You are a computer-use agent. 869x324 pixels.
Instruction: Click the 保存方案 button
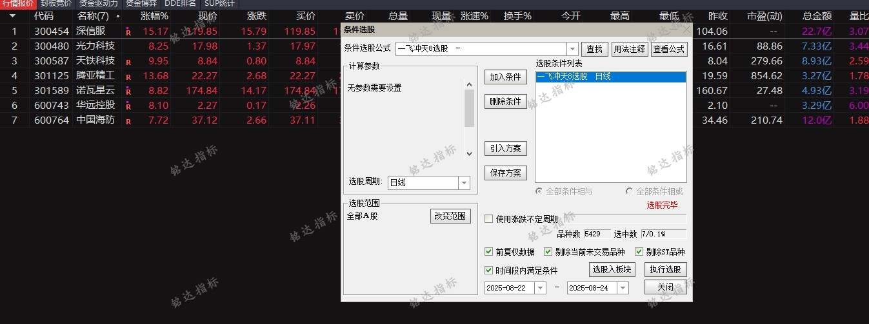pos(506,173)
